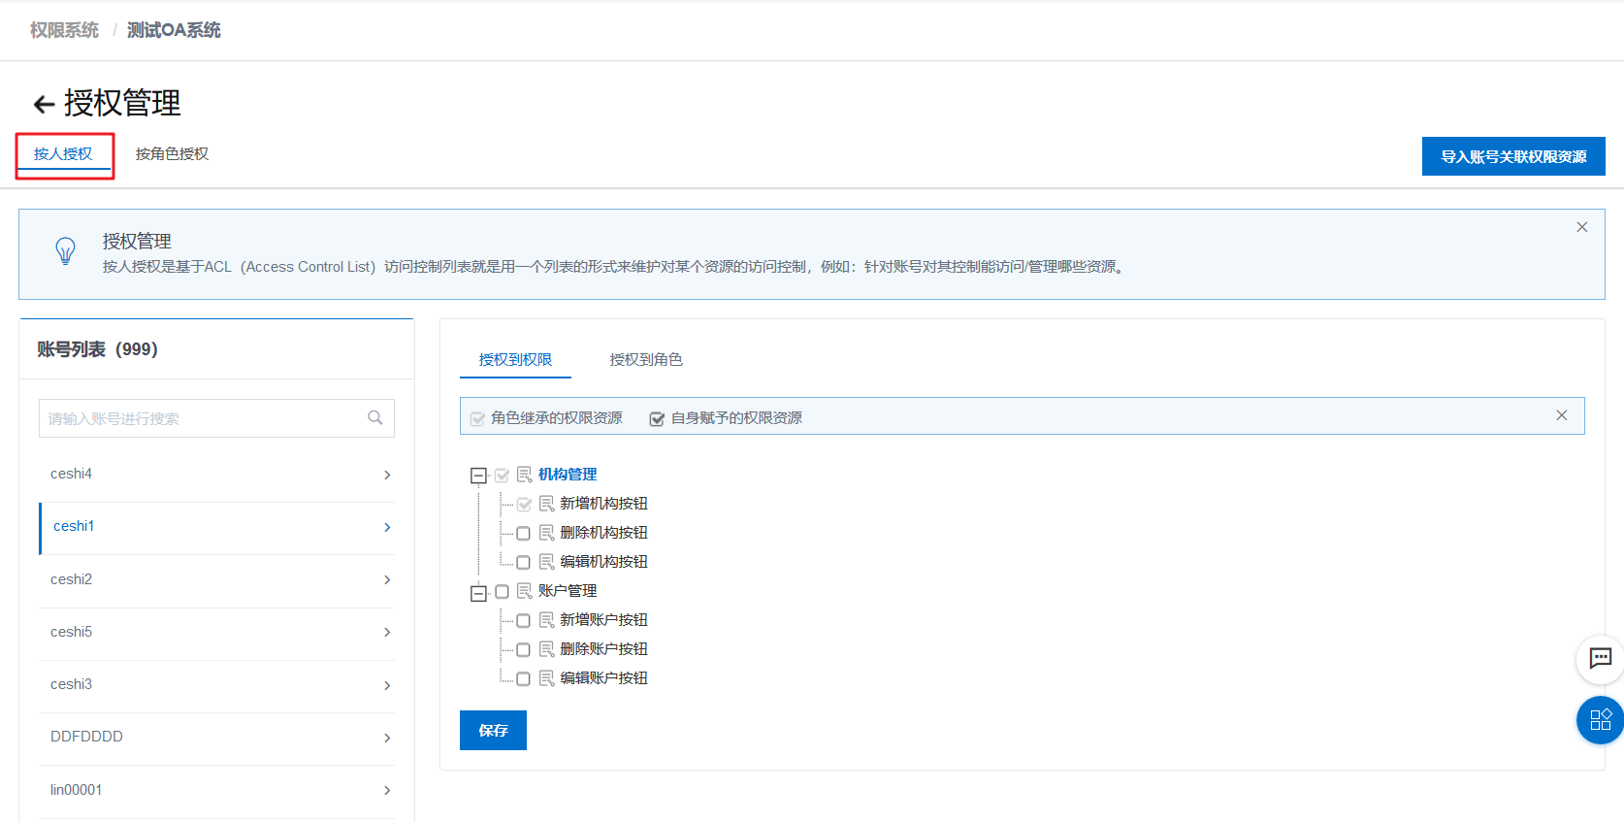Toggle the 机构管理 checkbox
The image size is (1624, 822).
502,476
